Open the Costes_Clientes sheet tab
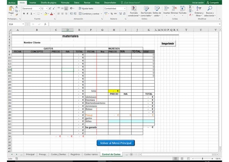Image resolution: width=229 pixels, height=162 pixels. (58, 154)
